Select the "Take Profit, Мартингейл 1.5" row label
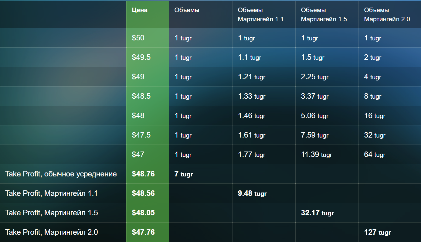421x242 pixels. click(51, 213)
